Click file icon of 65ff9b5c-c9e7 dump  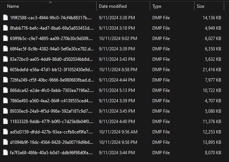6,38
